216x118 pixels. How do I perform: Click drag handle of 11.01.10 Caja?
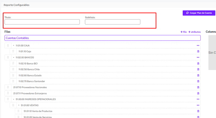point(13,51)
